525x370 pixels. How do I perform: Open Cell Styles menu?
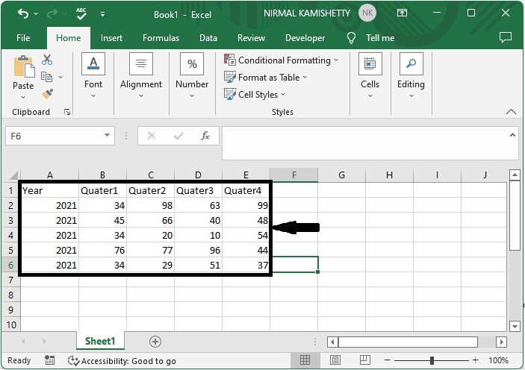click(255, 95)
